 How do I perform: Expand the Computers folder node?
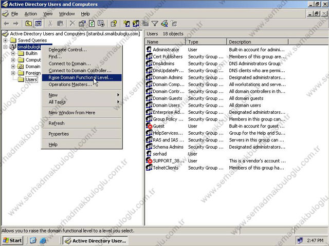coord(13,60)
